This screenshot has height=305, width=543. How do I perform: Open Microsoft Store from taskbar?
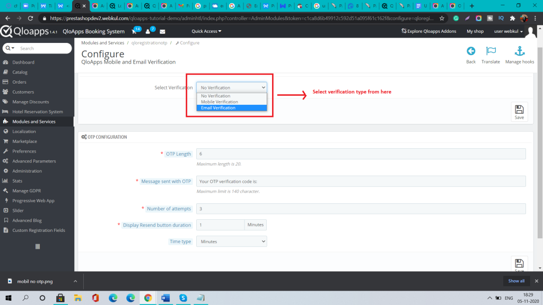60,298
